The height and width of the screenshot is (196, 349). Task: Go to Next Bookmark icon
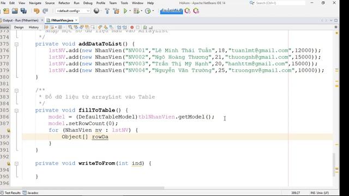105,27
